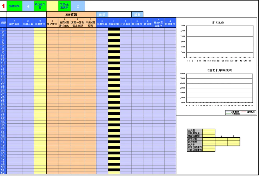Click column E 實際6期需求總和 header
This screenshot has width=261, height=176.
pyautogui.click(x=64, y=23)
